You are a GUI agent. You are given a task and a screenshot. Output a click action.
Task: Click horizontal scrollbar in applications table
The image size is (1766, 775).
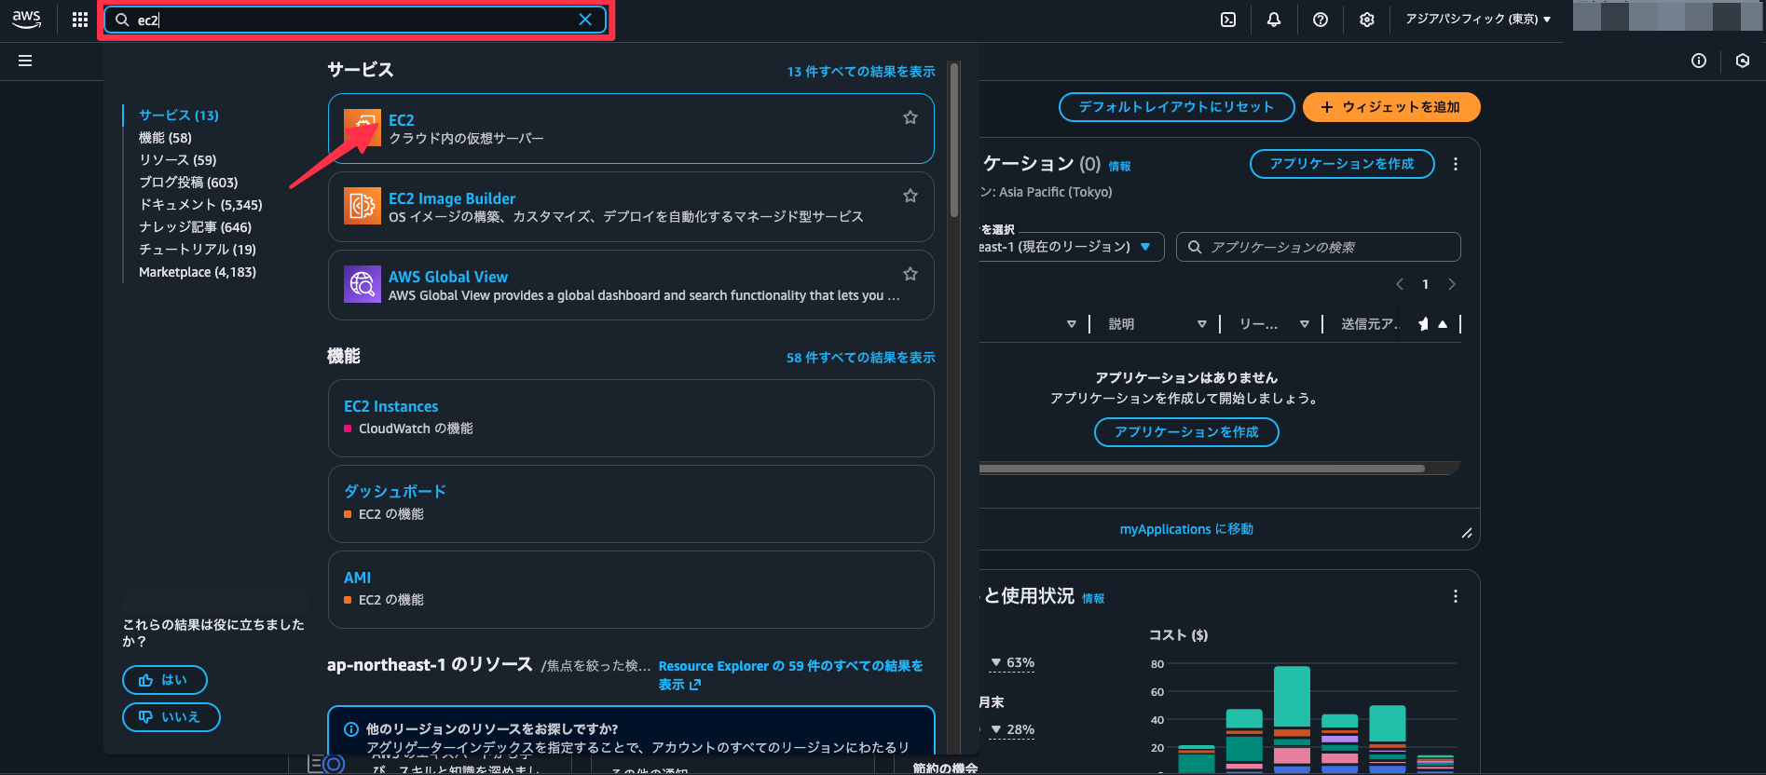point(1202,469)
